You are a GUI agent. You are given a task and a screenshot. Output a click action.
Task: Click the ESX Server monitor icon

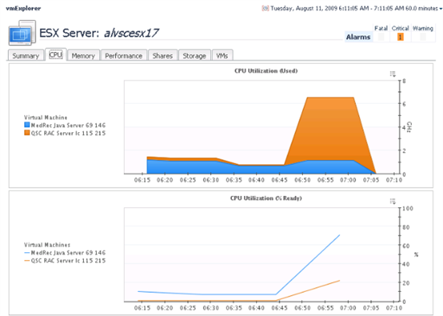pyautogui.click(x=22, y=33)
